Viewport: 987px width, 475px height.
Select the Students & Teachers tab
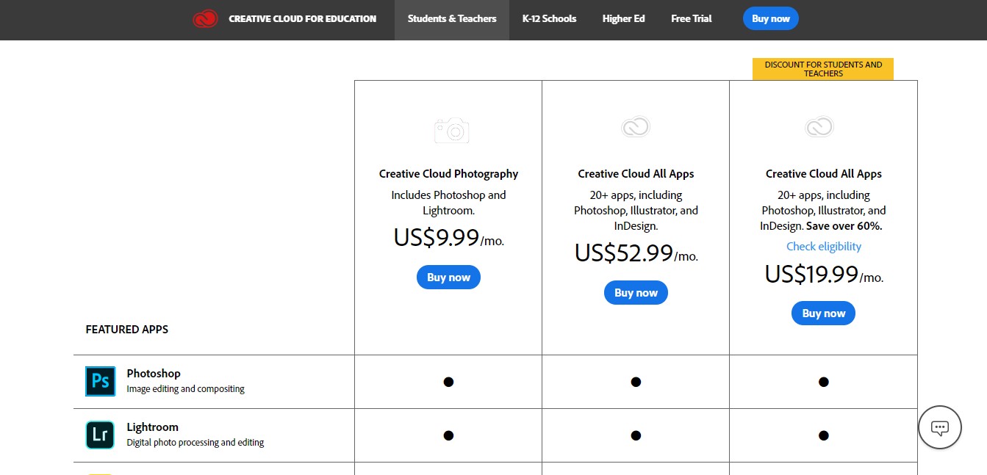point(451,18)
